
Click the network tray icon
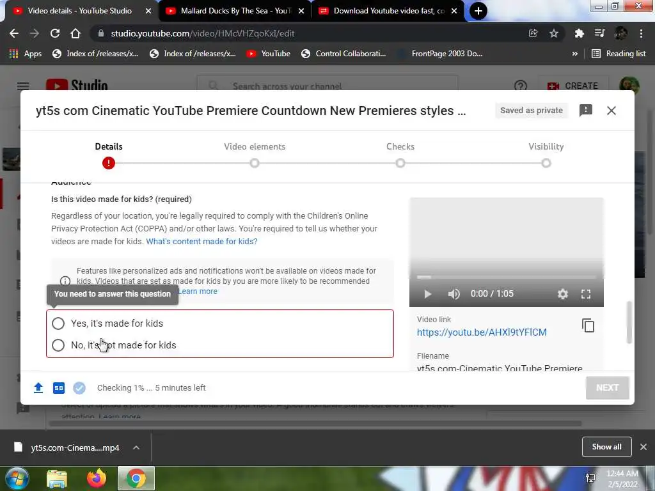point(590,478)
